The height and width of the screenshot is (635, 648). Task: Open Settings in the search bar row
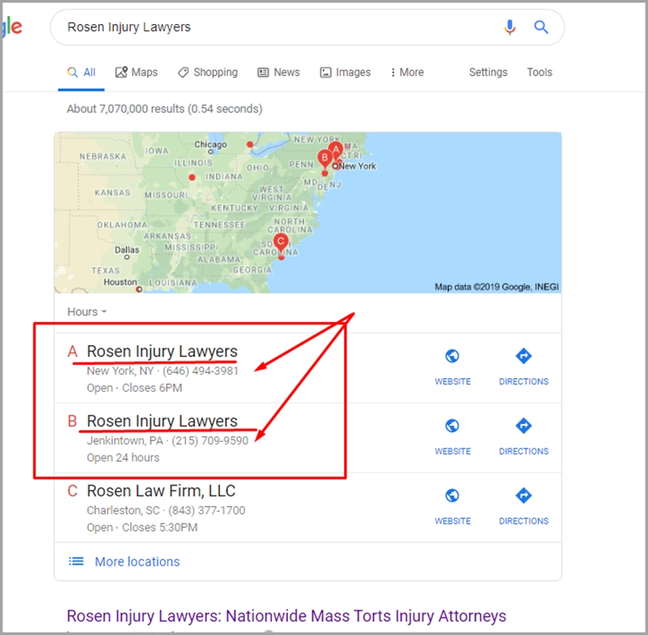point(488,72)
